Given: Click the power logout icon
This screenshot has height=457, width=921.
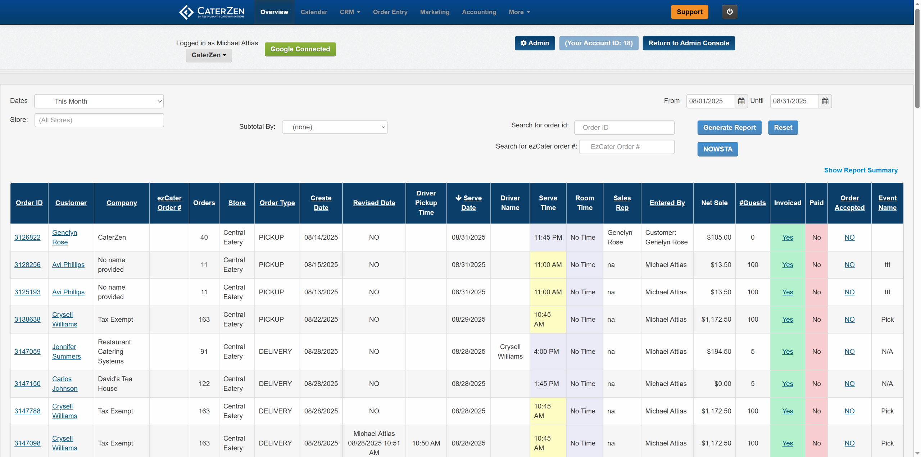Looking at the screenshot, I should (x=729, y=12).
